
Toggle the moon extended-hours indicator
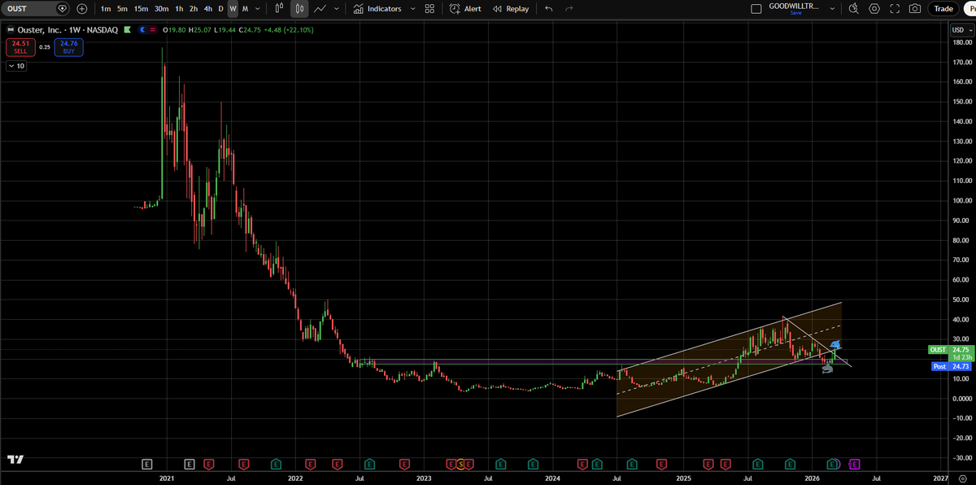144,30
